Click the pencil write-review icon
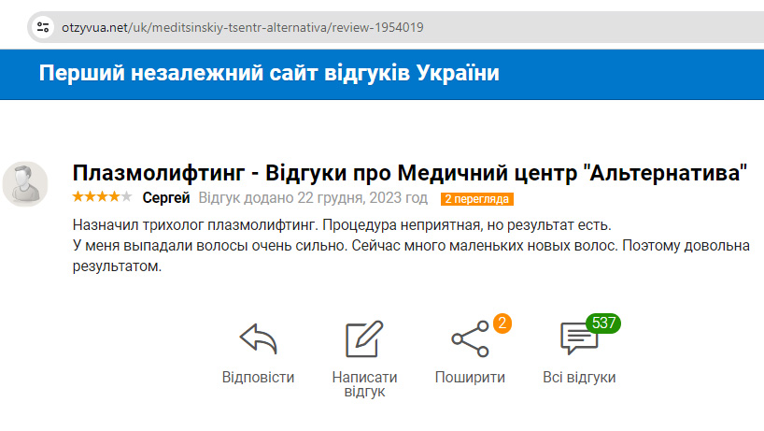Viewport: 764px width, 431px height. 364,338
